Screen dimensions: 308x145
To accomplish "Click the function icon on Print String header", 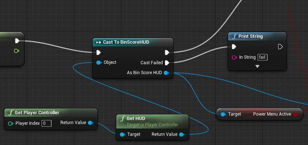I will pos(234,36).
